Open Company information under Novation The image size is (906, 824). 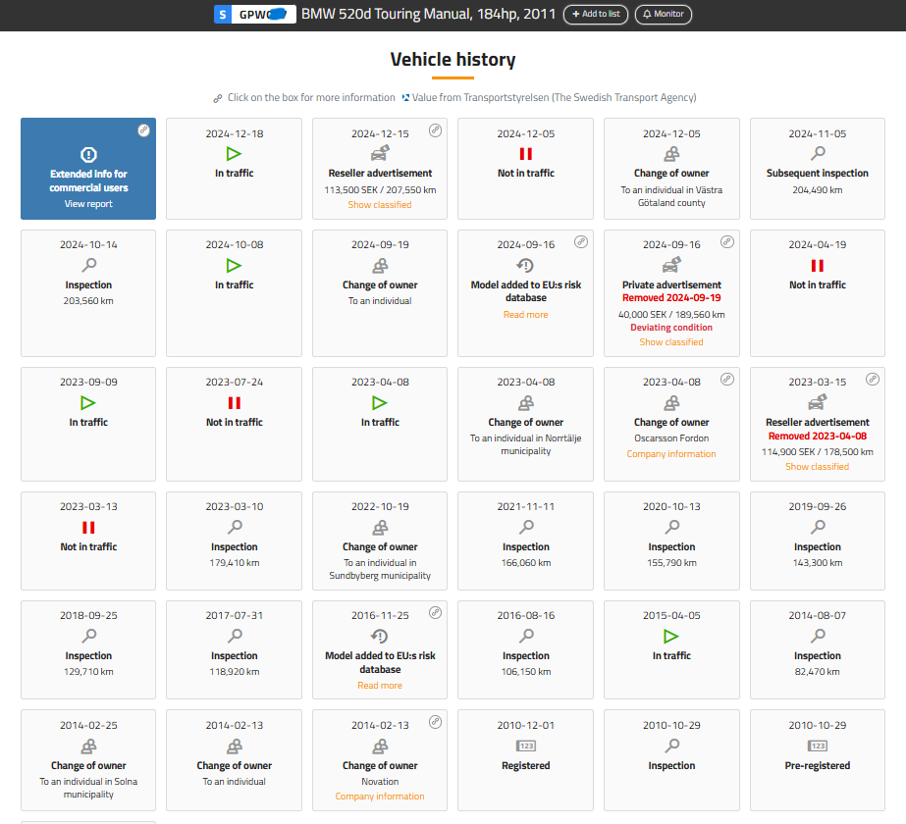tap(380, 797)
